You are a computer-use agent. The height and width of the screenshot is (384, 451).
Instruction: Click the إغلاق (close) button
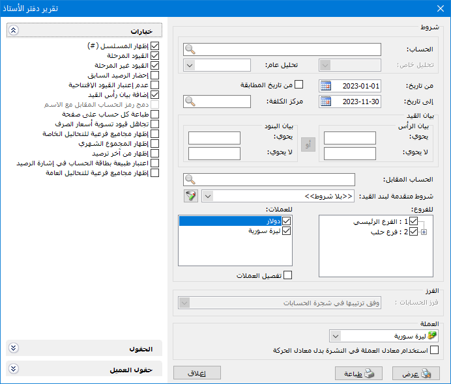pos(197,373)
